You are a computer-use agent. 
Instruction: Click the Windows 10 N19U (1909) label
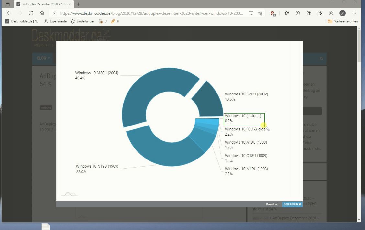[97, 166]
